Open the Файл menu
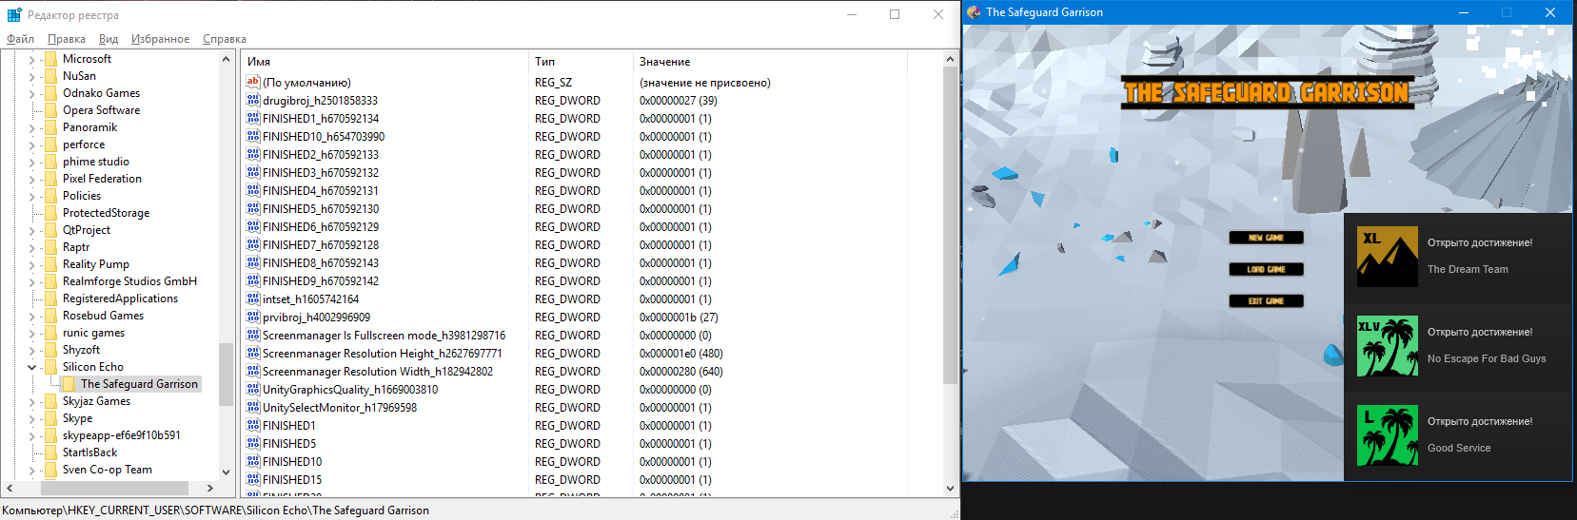Screen dimensions: 1577x520 pyautogui.click(x=20, y=39)
